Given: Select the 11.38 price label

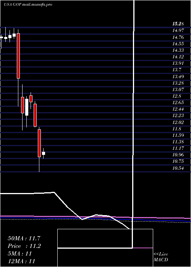Looking at the screenshot, I should pos(178,142).
